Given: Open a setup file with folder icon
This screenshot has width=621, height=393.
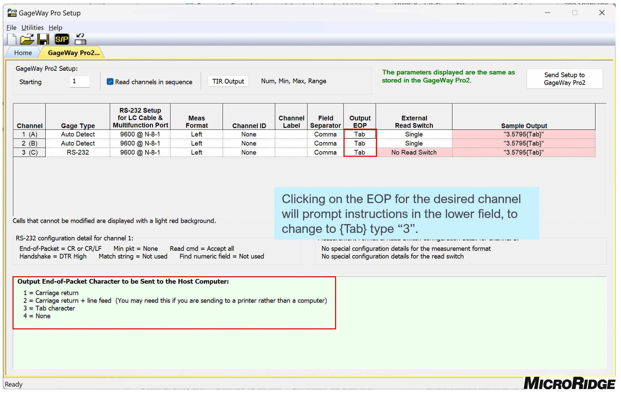Looking at the screenshot, I should (x=27, y=39).
